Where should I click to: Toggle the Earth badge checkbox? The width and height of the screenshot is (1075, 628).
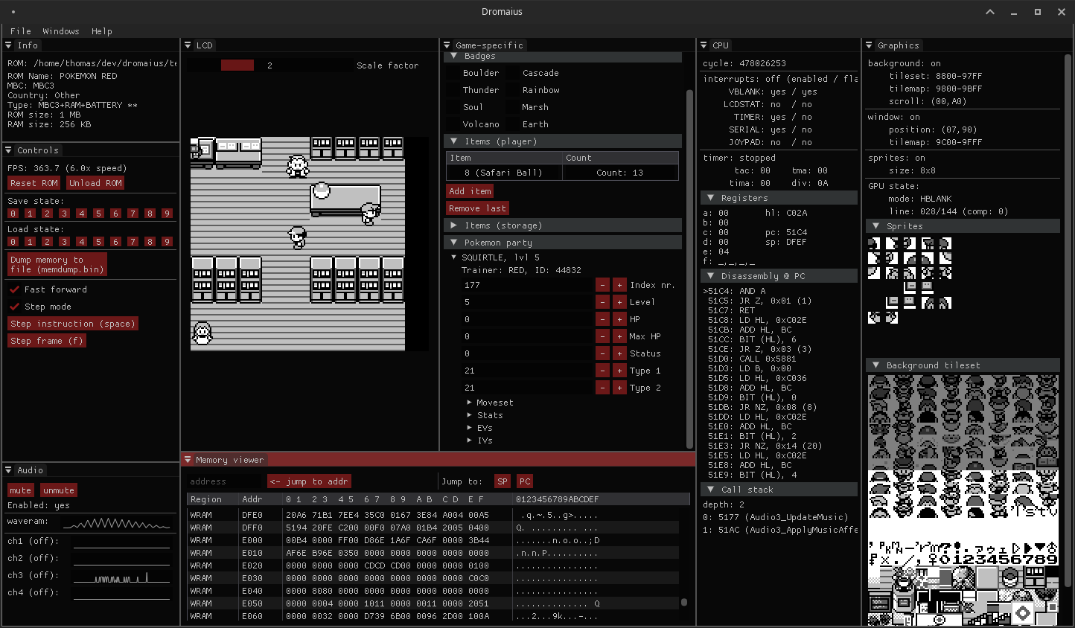[513, 124]
